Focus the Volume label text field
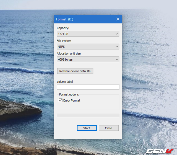The width and height of the screenshot is (177, 155). coord(88,87)
